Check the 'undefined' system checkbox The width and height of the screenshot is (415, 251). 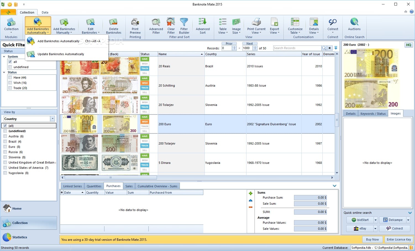(x=10, y=67)
